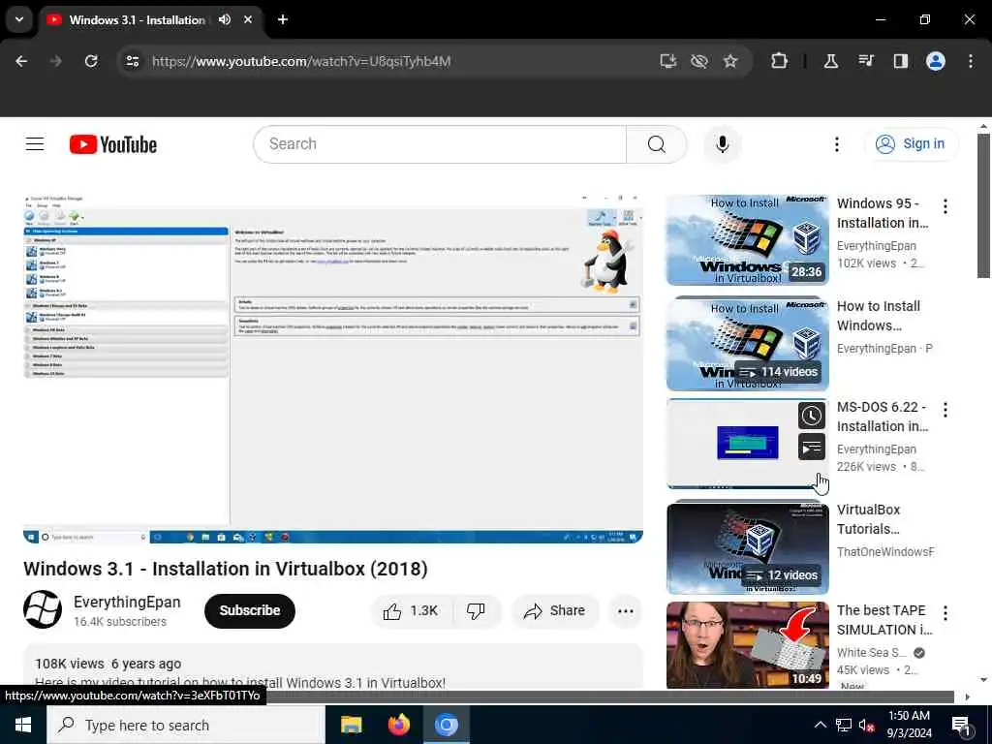View site information icon in address bar
The width and height of the screenshot is (992, 744).
(132, 61)
